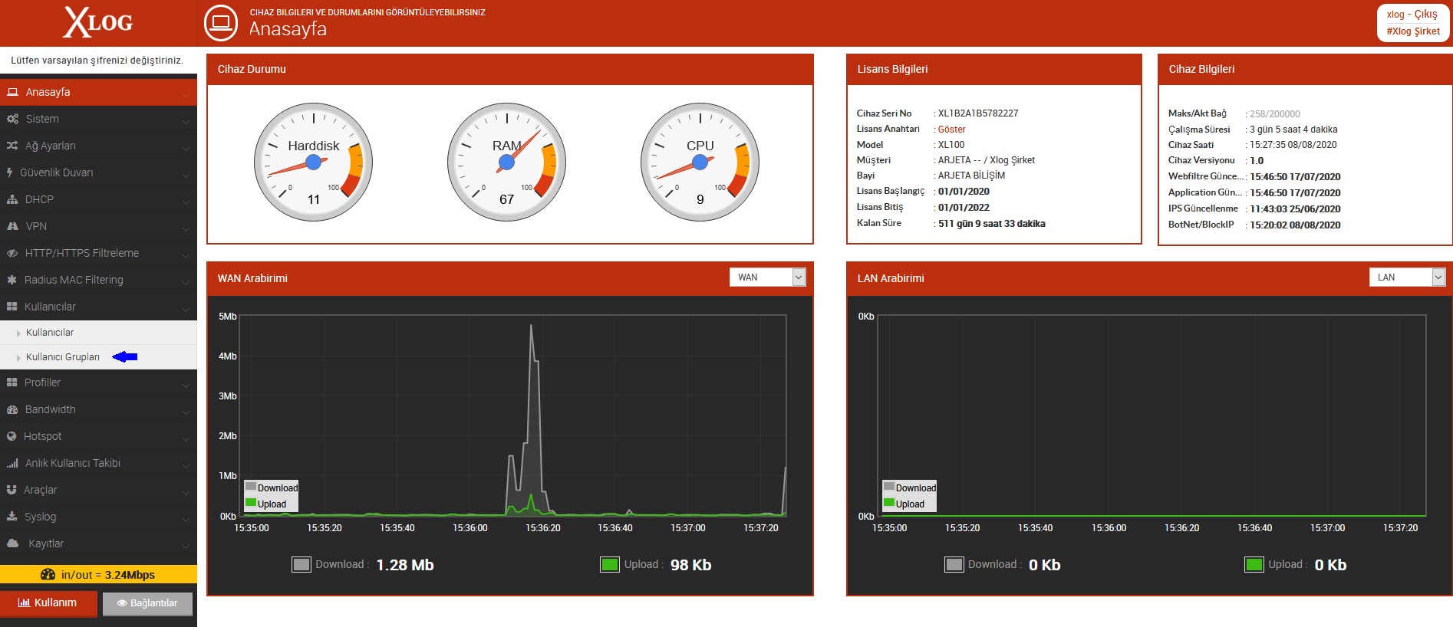Screen dimensions: 1453x627
Task: Click the DHCP network icon in sidebar
Action: click(12, 199)
